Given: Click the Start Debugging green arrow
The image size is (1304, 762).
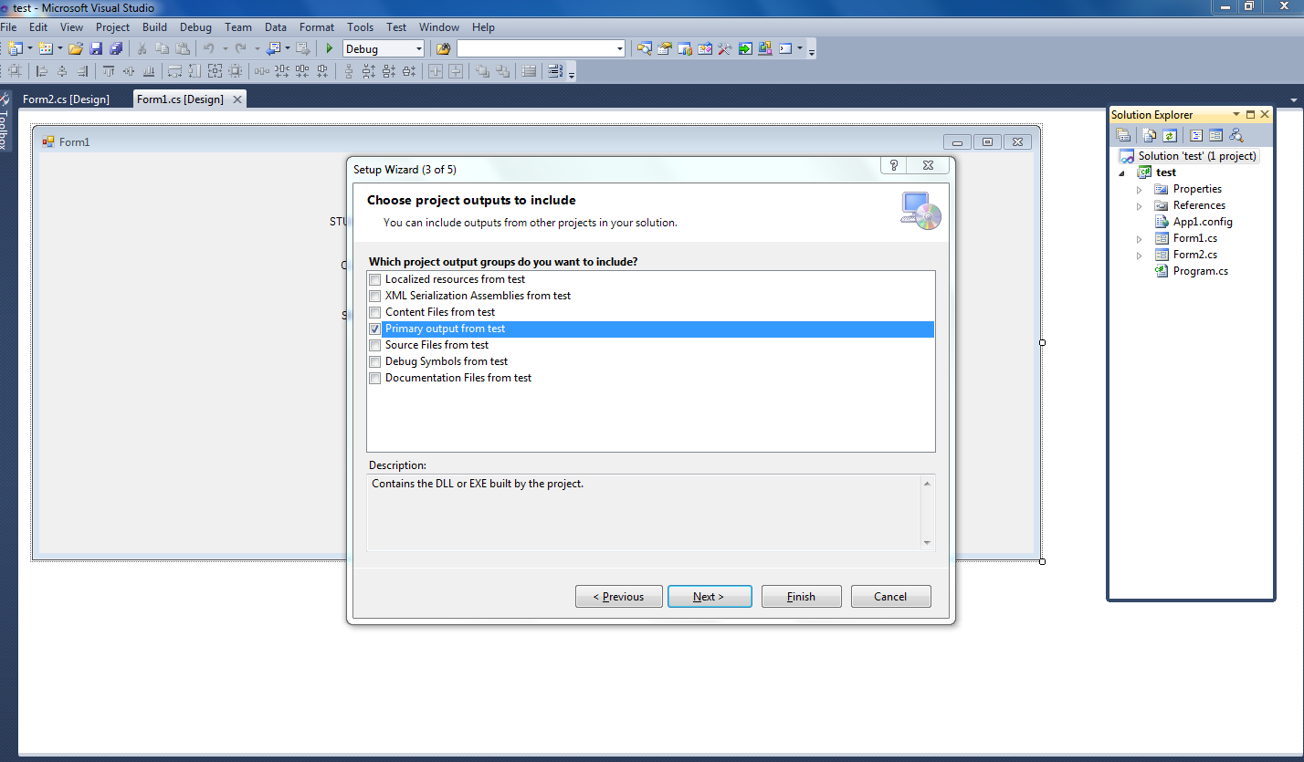Looking at the screenshot, I should pyautogui.click(x=328, y=47).
